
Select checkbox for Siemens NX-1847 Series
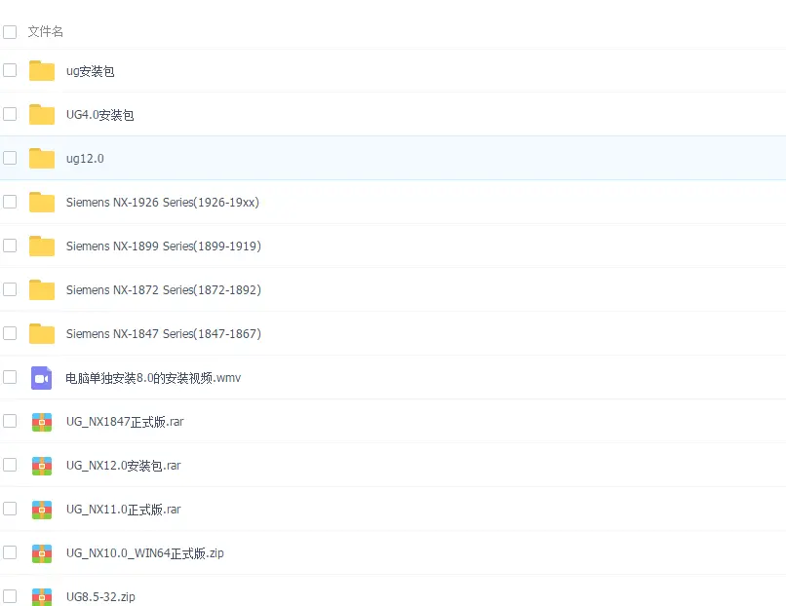10,333
